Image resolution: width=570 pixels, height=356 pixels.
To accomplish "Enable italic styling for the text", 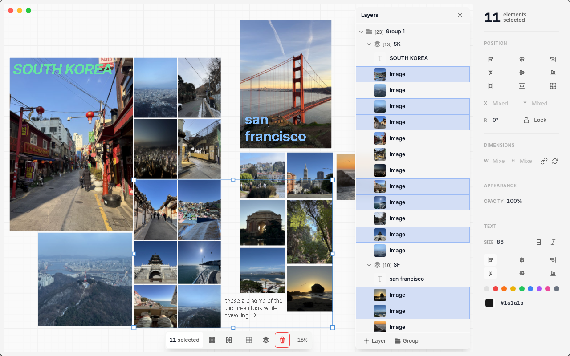I will [x=553, y=242].
